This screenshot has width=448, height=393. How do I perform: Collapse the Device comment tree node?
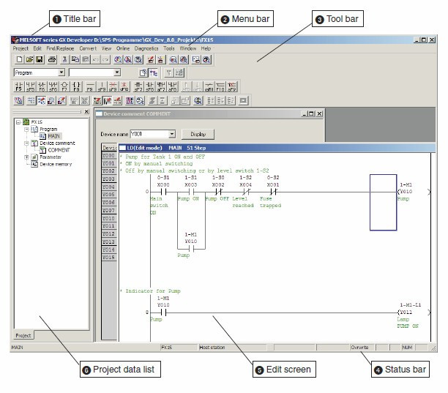(x=26, y=143)
